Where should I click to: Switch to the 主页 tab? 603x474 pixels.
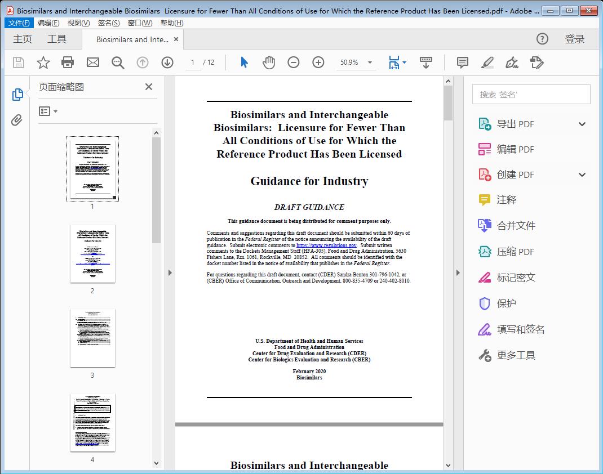tap(23, 39)
